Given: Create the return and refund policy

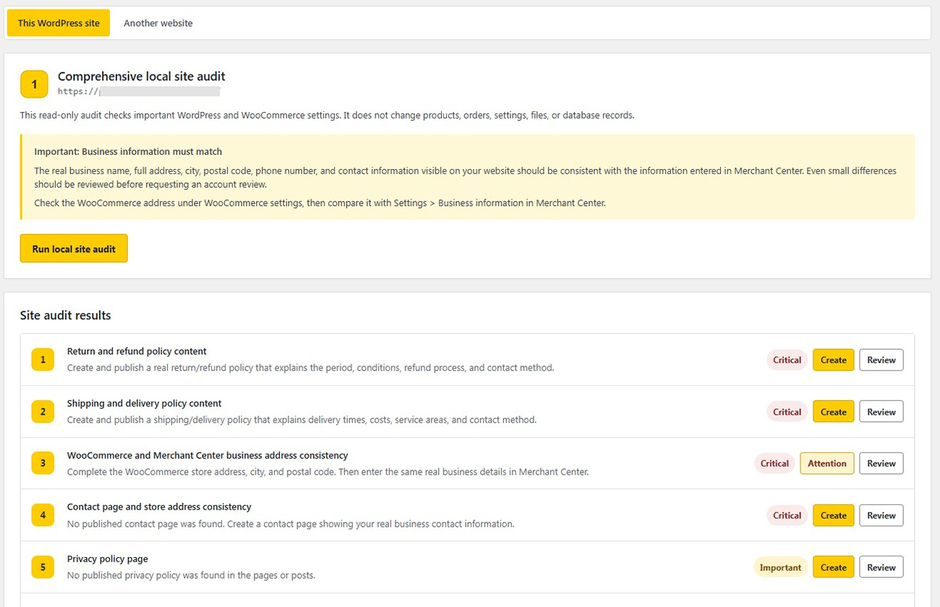Looking at the screenshot, I should click(x=833, y=360).
